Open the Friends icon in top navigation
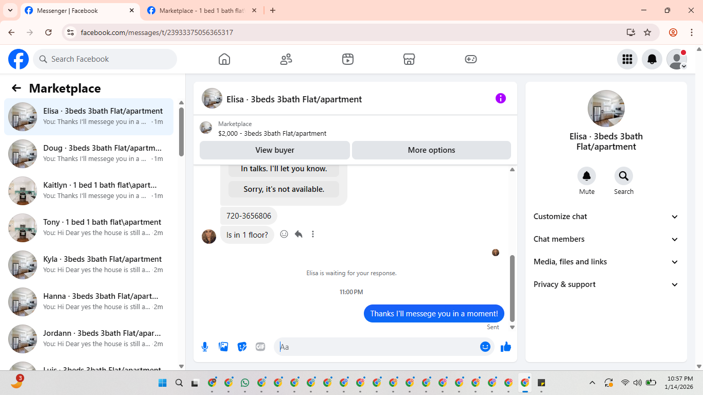 tap(286, 59)
